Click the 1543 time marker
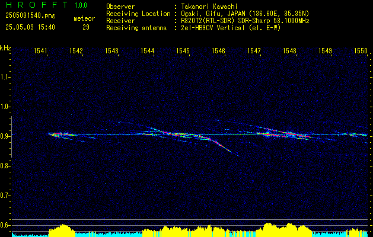Viewport: 373px width, 237px height. (x=112, y=51)
